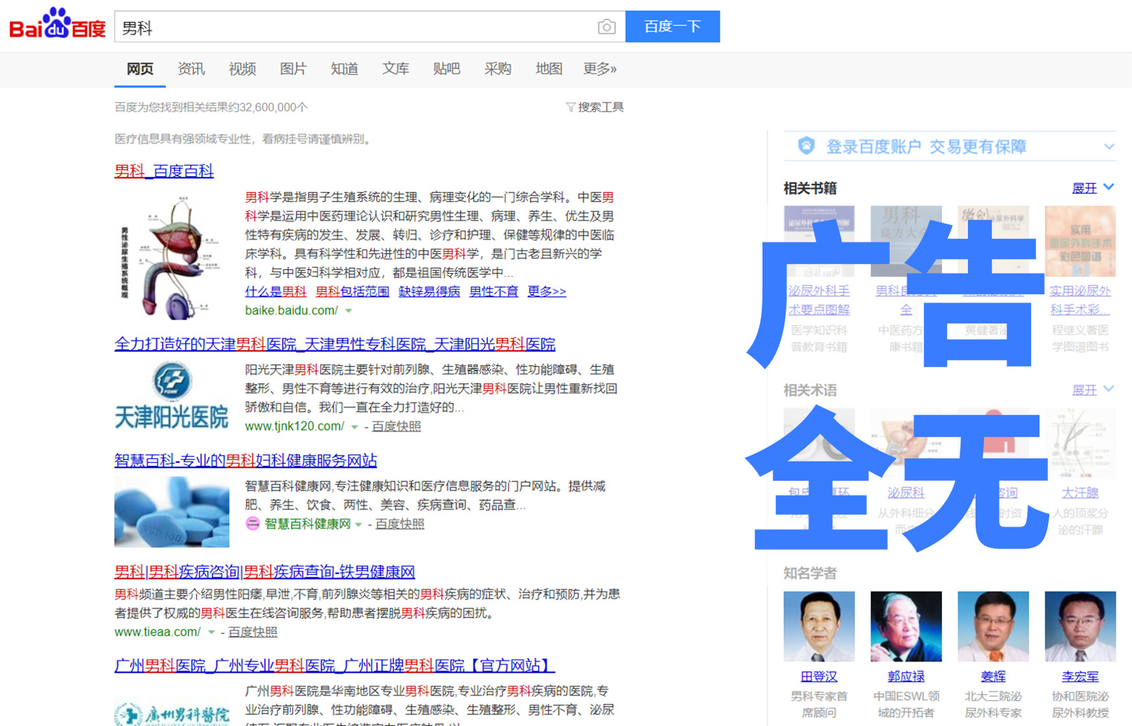Viewport: 1132px width, 726px height.
Task: Open the 更多 menu in the navigation bar
Action: click(598, 69)
